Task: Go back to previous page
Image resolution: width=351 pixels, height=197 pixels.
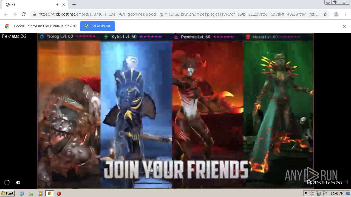Action: click(6, 14)
